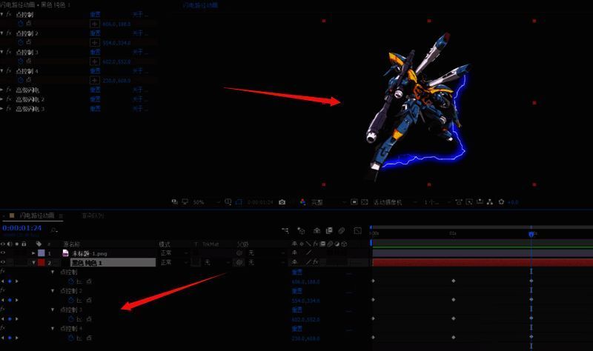This screenshot has width=593, height=351.
Task: Open blend mode dropdown for 未标题-1.png
Action: [x=173, y=253]
